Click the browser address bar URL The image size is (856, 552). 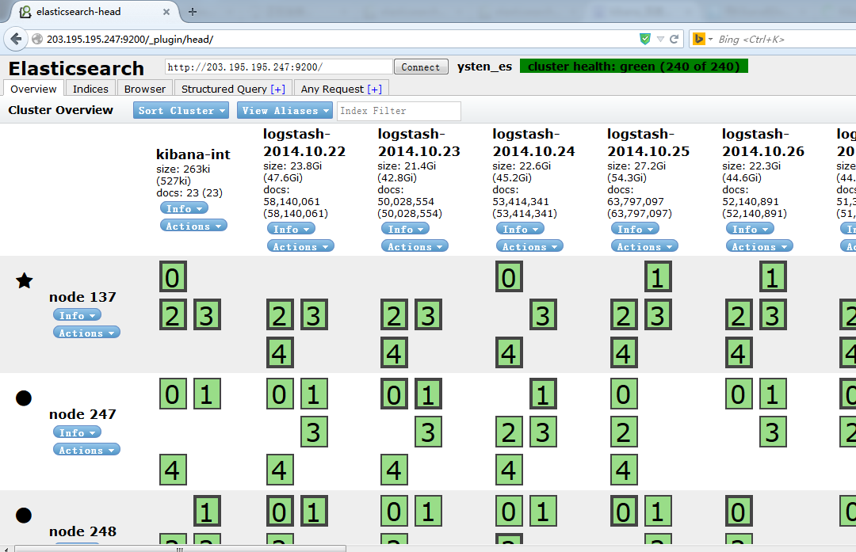click(x=130, y=40)
